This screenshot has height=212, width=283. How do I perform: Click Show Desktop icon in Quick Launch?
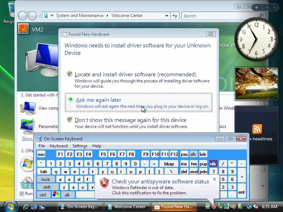coord(34,207)
